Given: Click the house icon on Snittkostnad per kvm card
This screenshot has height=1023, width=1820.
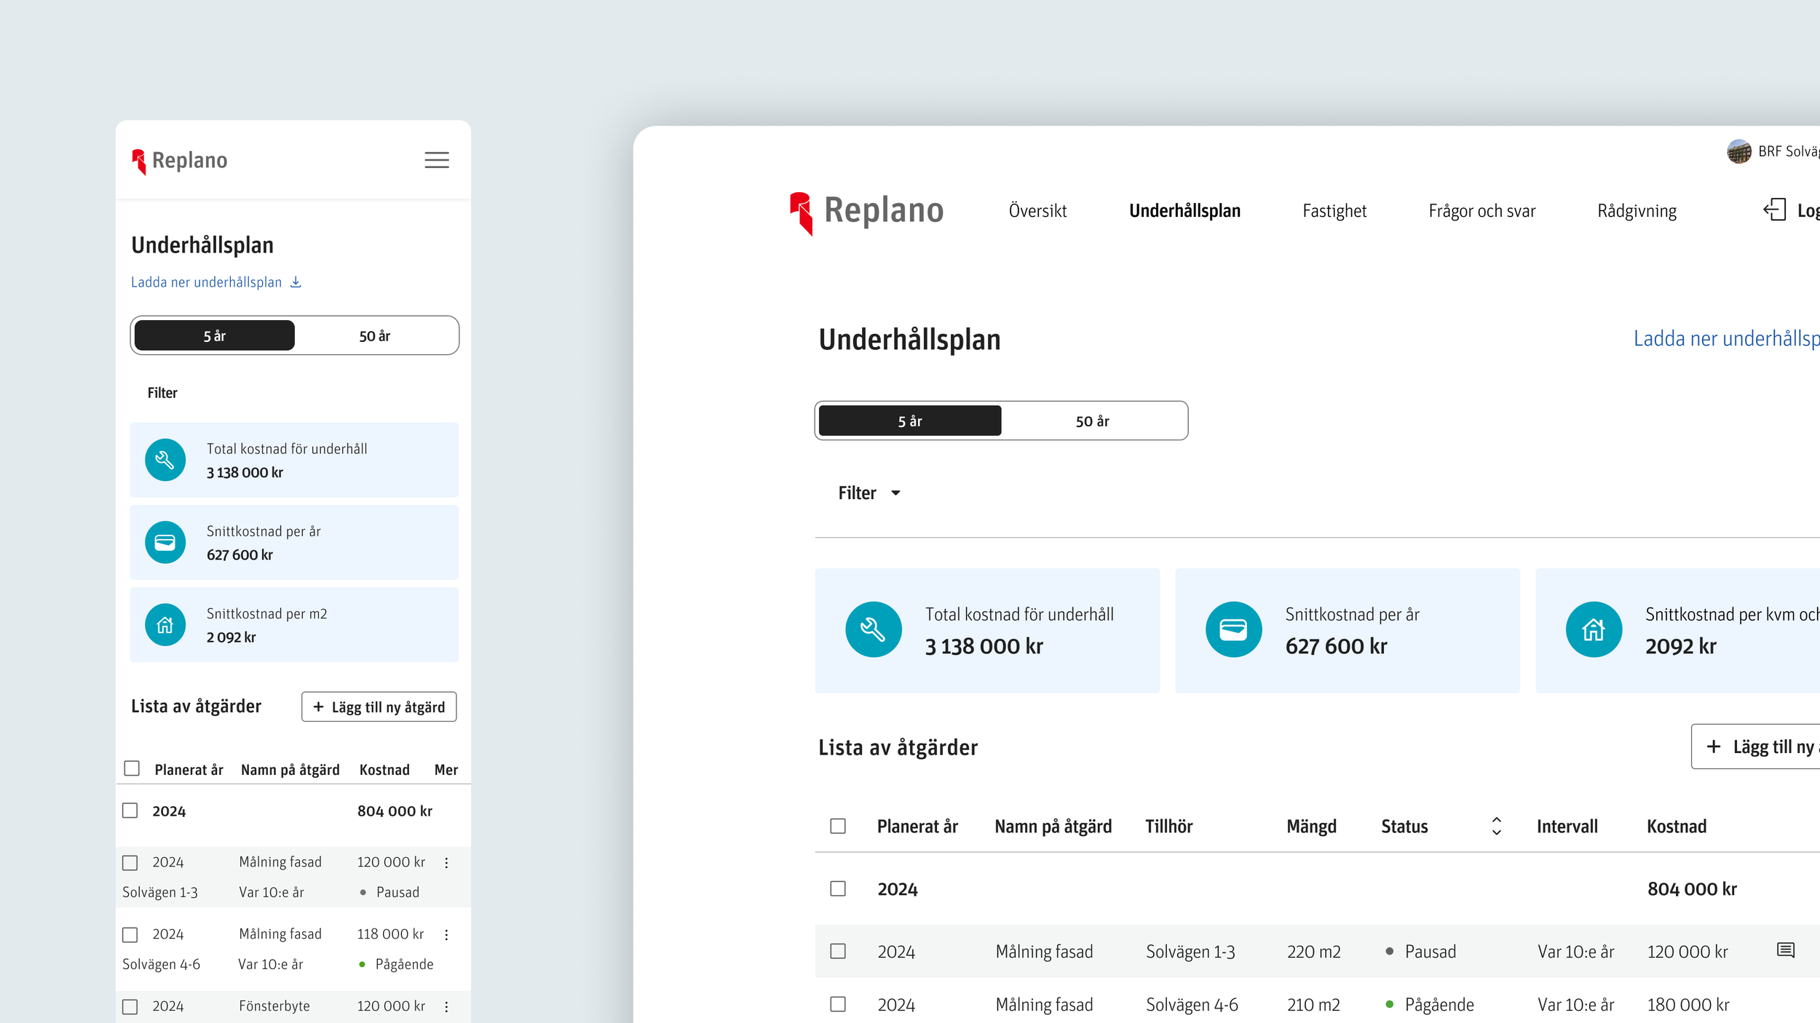Looking at the screenshot, I should pos(1594,629).
